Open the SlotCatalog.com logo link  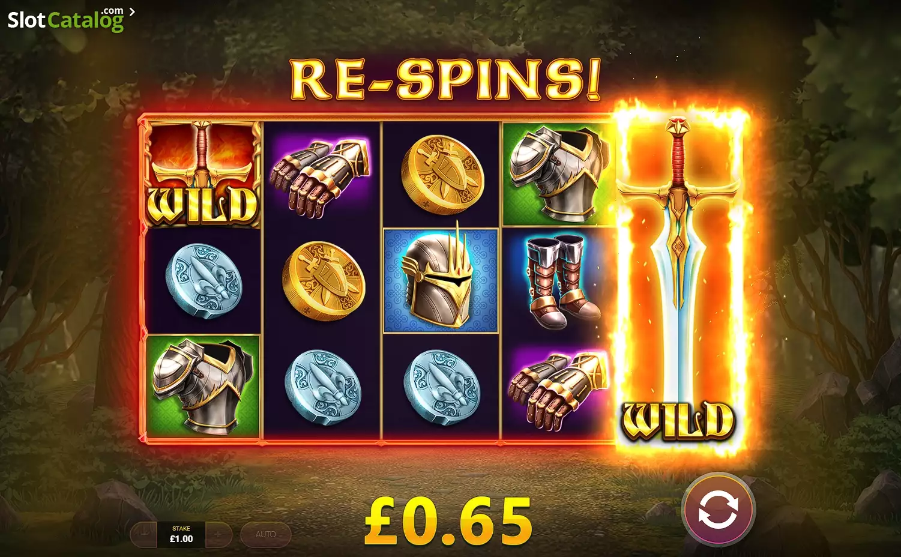[x=65, y=20]
